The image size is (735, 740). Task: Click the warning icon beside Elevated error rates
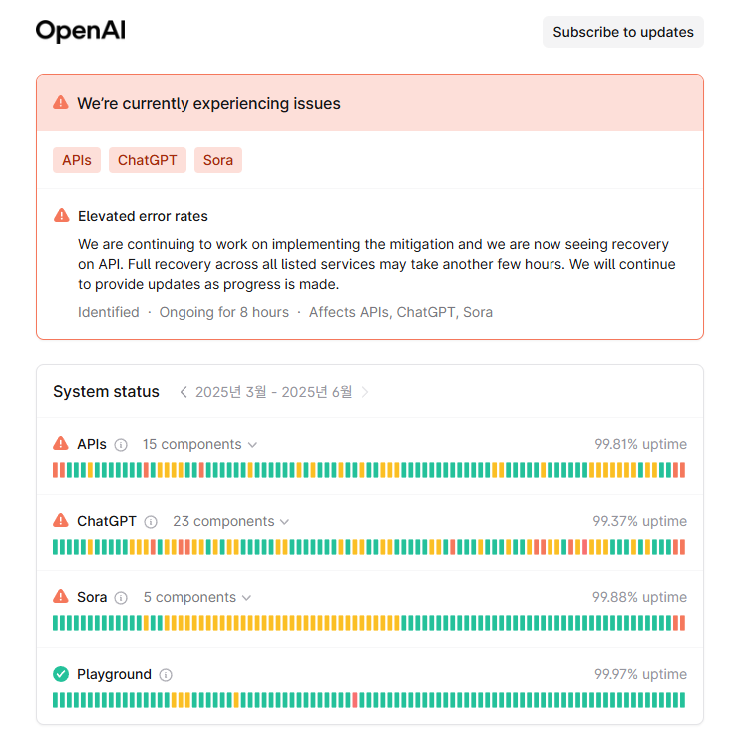[62, 216]
